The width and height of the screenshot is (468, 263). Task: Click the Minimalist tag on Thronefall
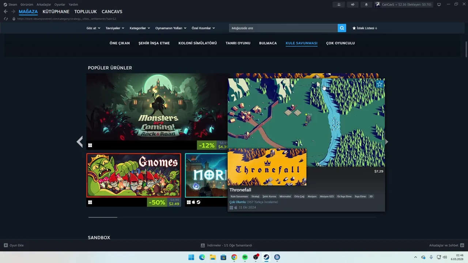pyautogui.click(x=285, y=197)
